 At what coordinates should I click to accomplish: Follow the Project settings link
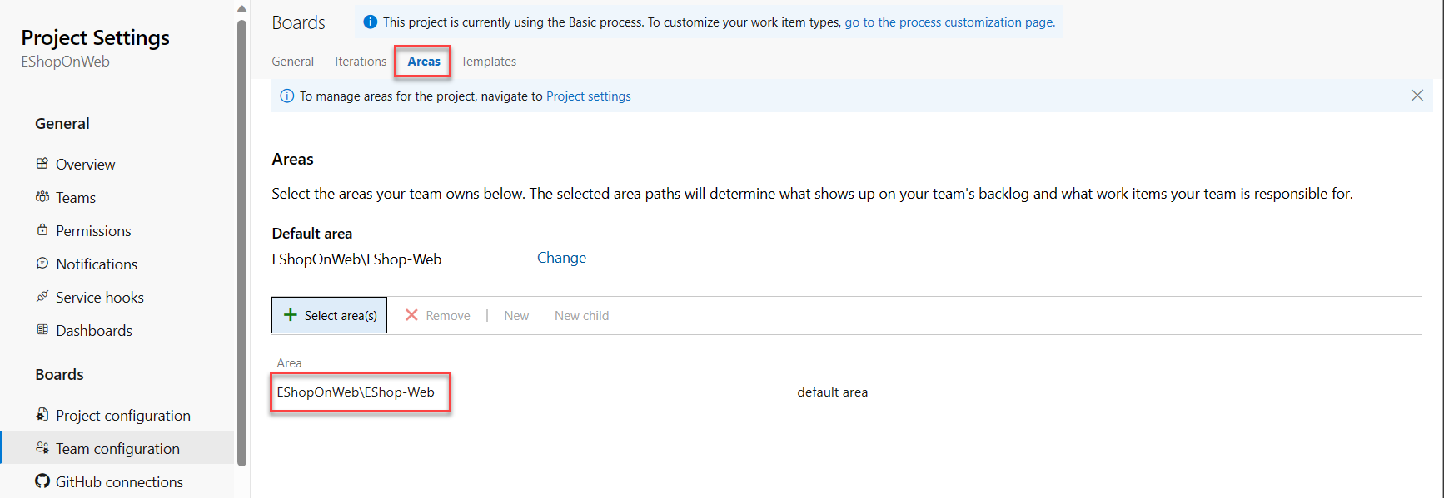(589, 96)
